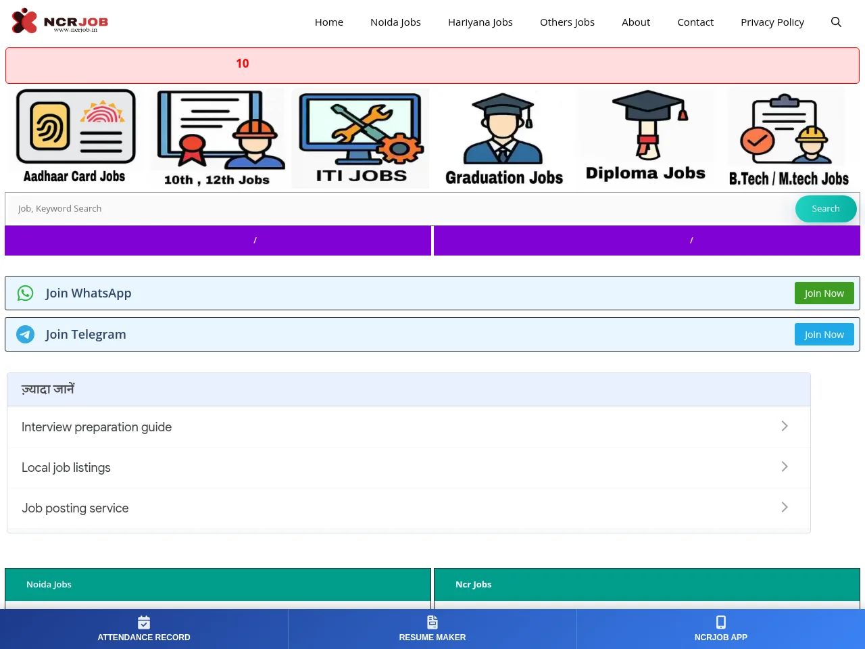Expand Local job listings chevron
Viewport: 865px width, 649px height.
(785, 466)
